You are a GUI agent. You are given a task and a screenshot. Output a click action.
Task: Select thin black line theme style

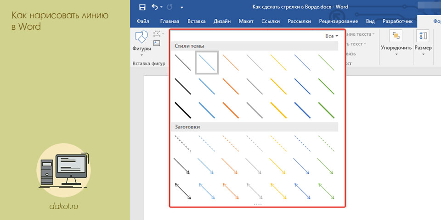click(183, 63)
